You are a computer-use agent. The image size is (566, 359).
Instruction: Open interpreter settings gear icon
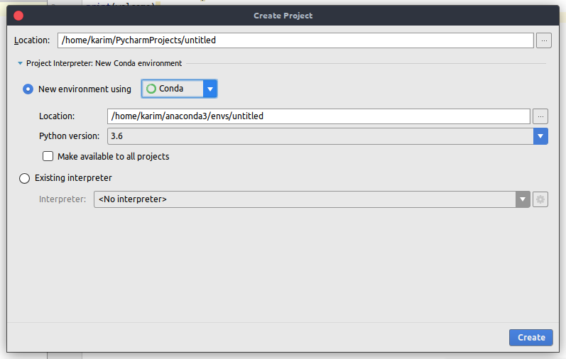(x=540, y=199)
